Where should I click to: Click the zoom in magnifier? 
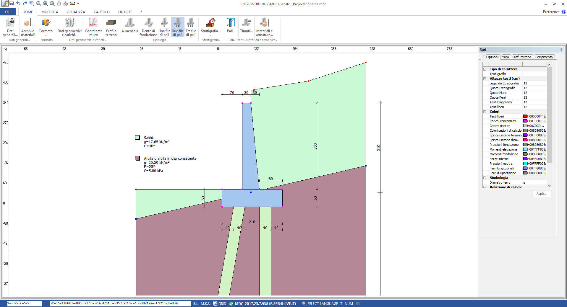46,4
